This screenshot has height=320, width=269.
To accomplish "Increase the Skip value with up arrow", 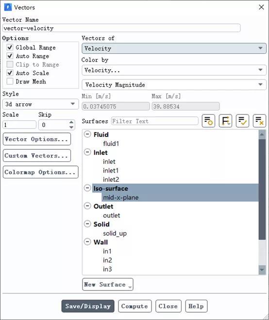I will click(x=71, y=122).
